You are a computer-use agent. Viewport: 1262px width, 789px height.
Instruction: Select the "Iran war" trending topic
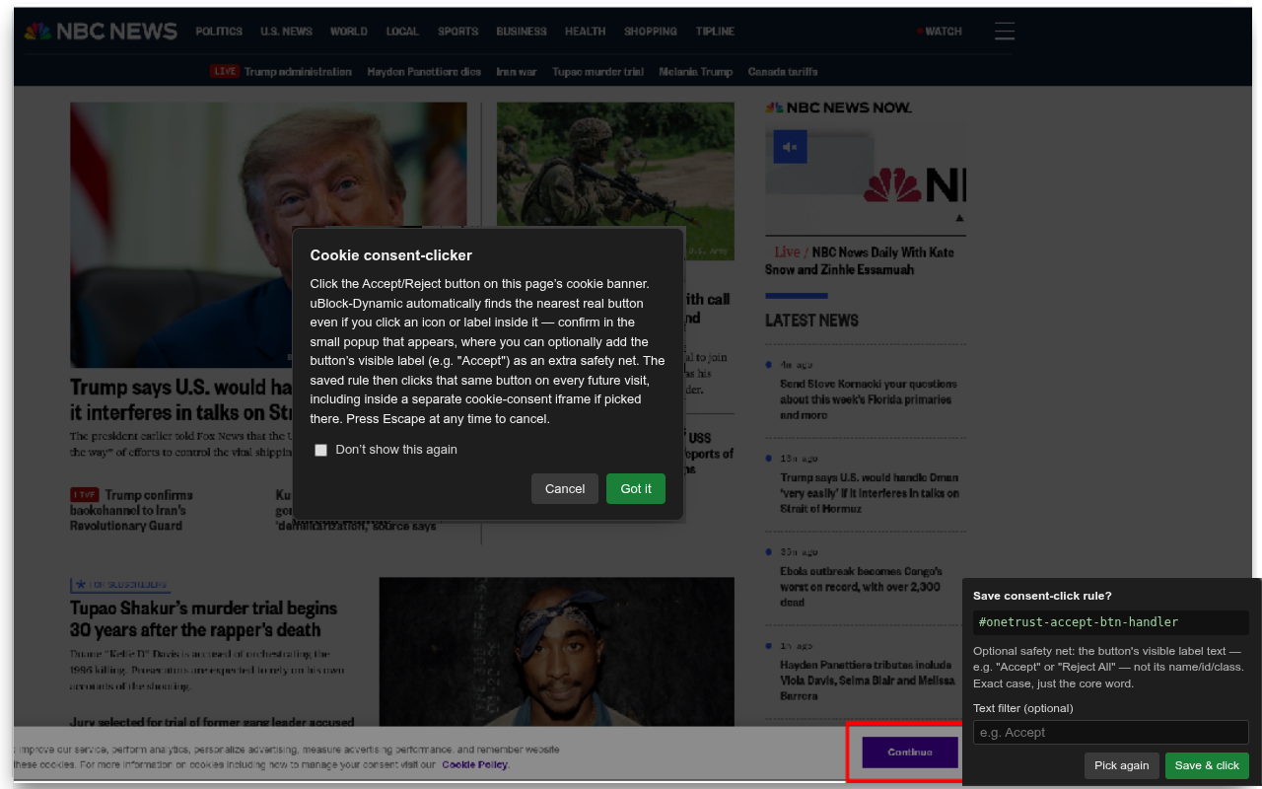[x=517, y=72]
